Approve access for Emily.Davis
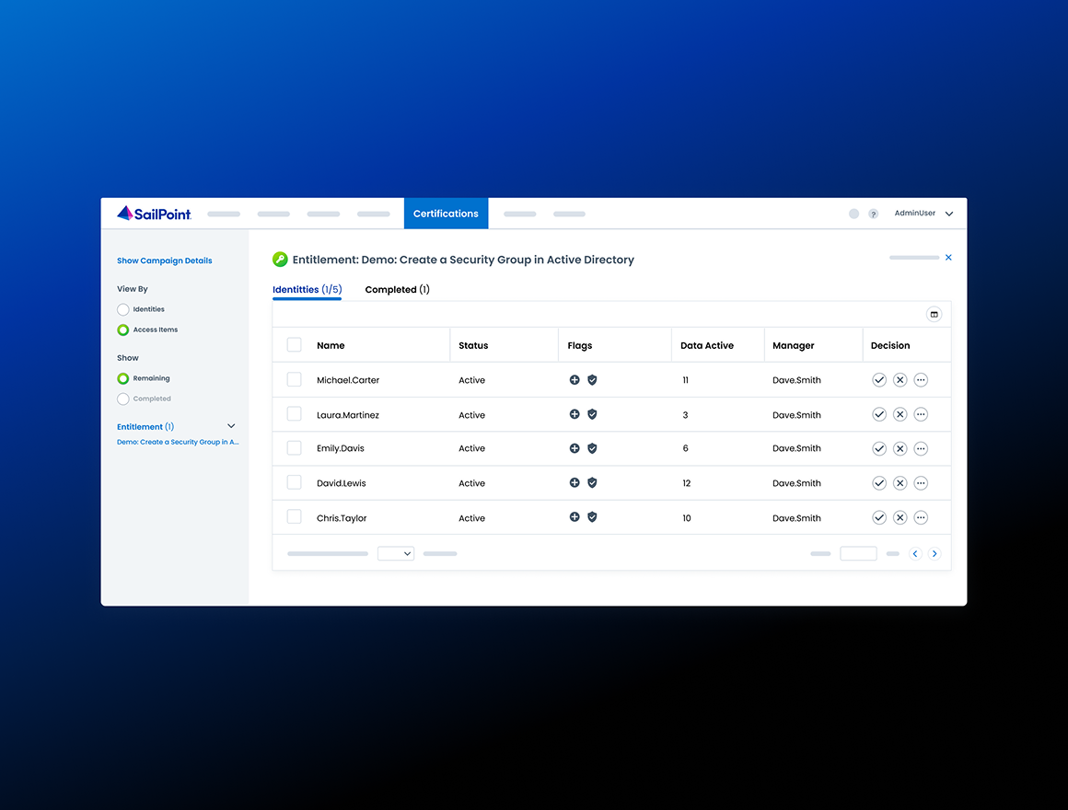 (x=879, y=448)
